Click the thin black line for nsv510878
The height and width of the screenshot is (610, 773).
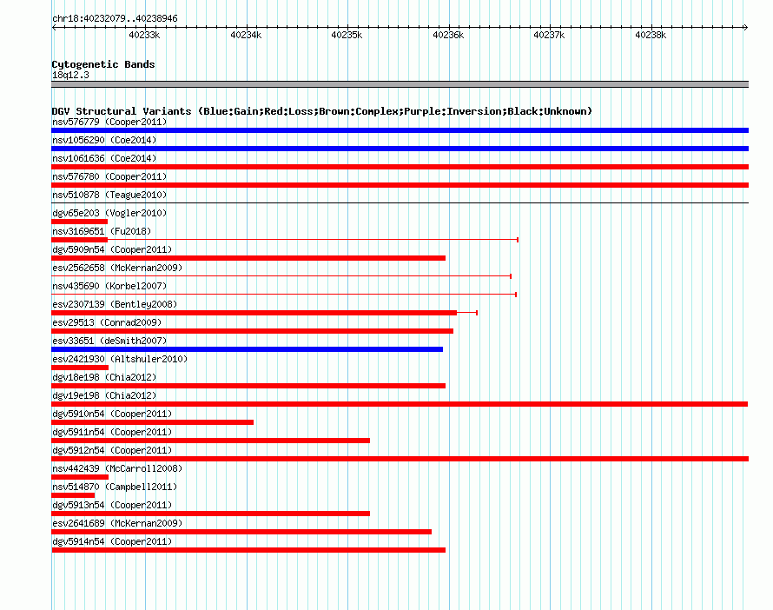[400, 202]
